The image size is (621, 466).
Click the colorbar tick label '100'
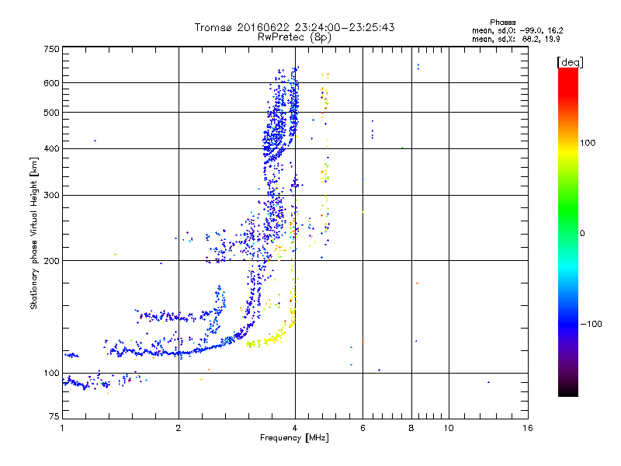tap(588, 143)
